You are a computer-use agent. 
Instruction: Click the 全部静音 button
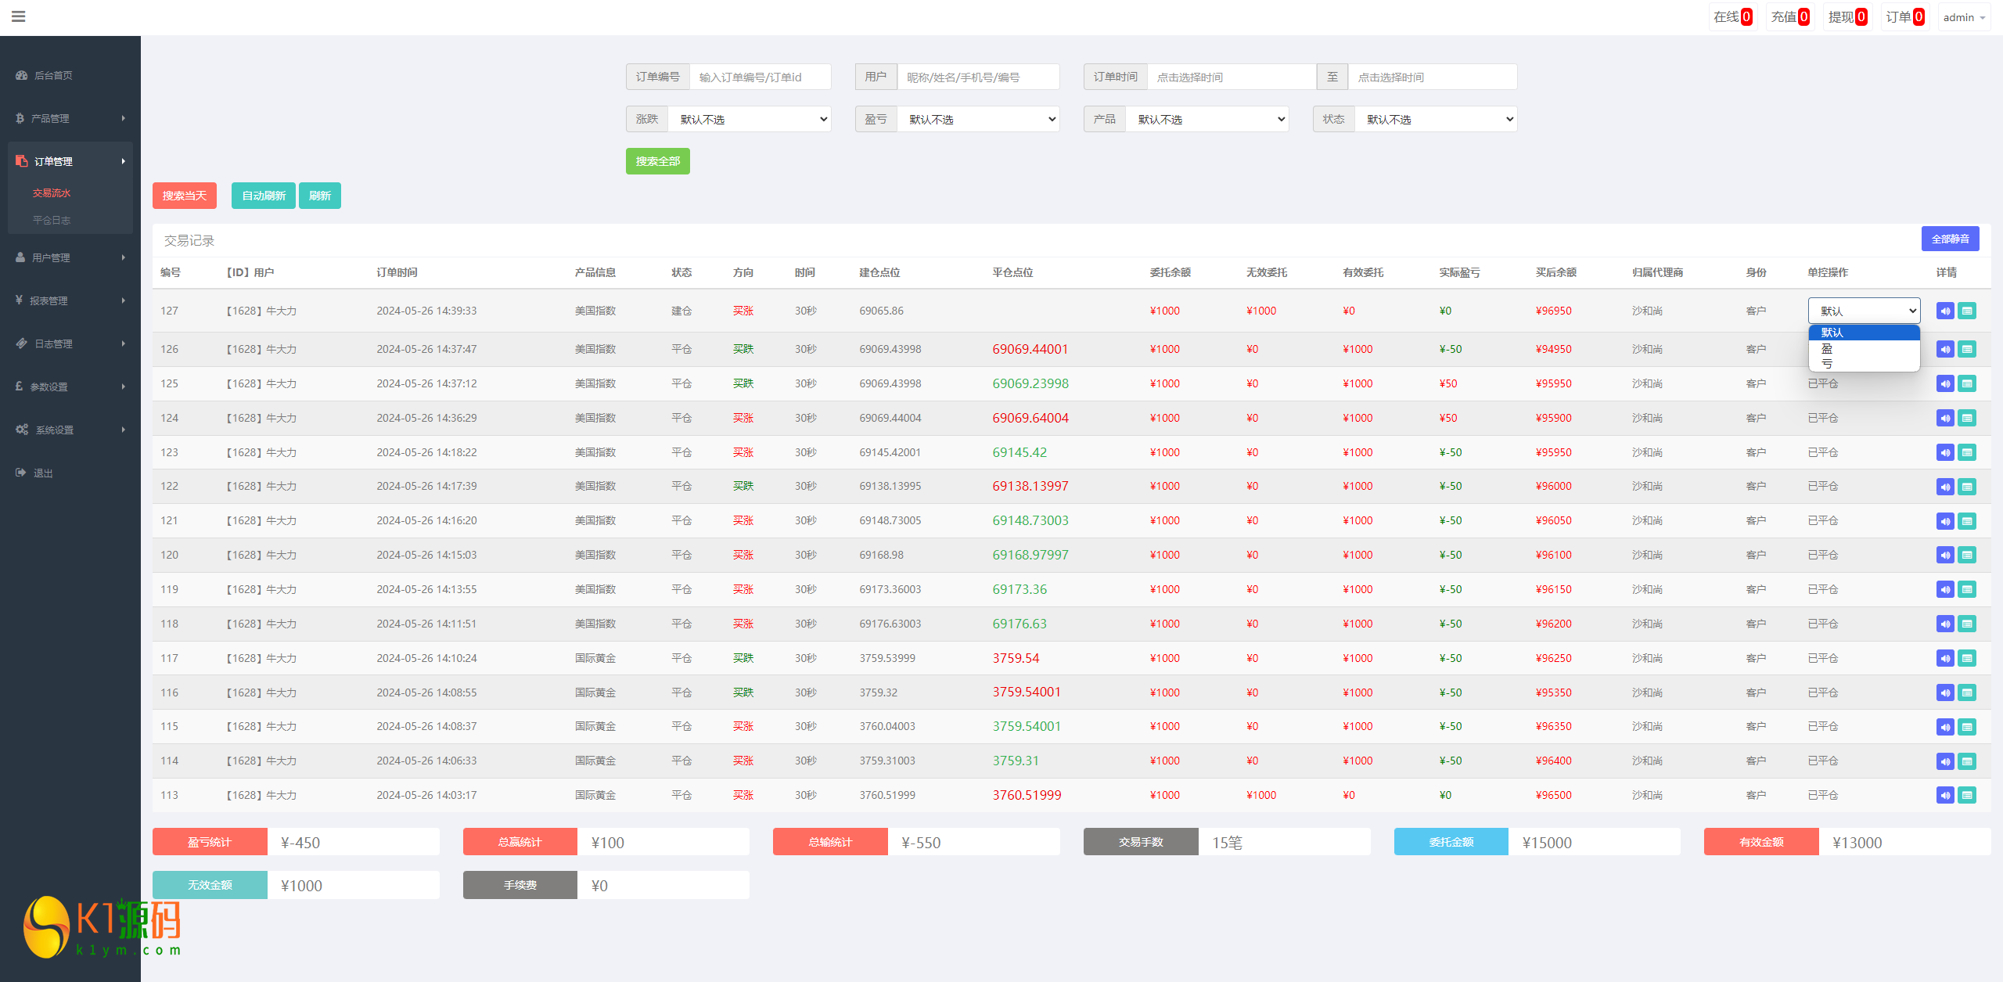[x=1950, y=239]
